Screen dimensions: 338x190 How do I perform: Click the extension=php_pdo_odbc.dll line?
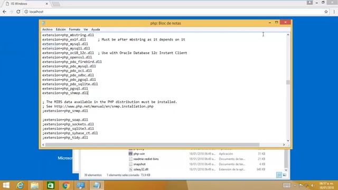[68, 75]
